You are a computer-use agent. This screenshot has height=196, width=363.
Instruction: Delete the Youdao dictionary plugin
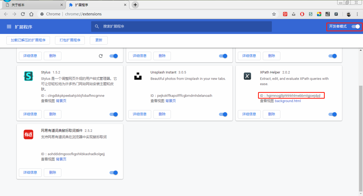click(x=53, y=172)
